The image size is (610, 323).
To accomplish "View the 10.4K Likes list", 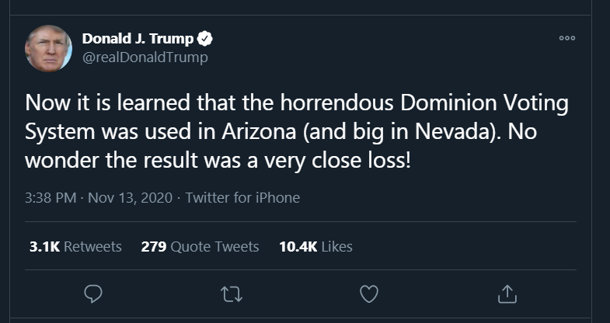I will click(x=315, y=246).
